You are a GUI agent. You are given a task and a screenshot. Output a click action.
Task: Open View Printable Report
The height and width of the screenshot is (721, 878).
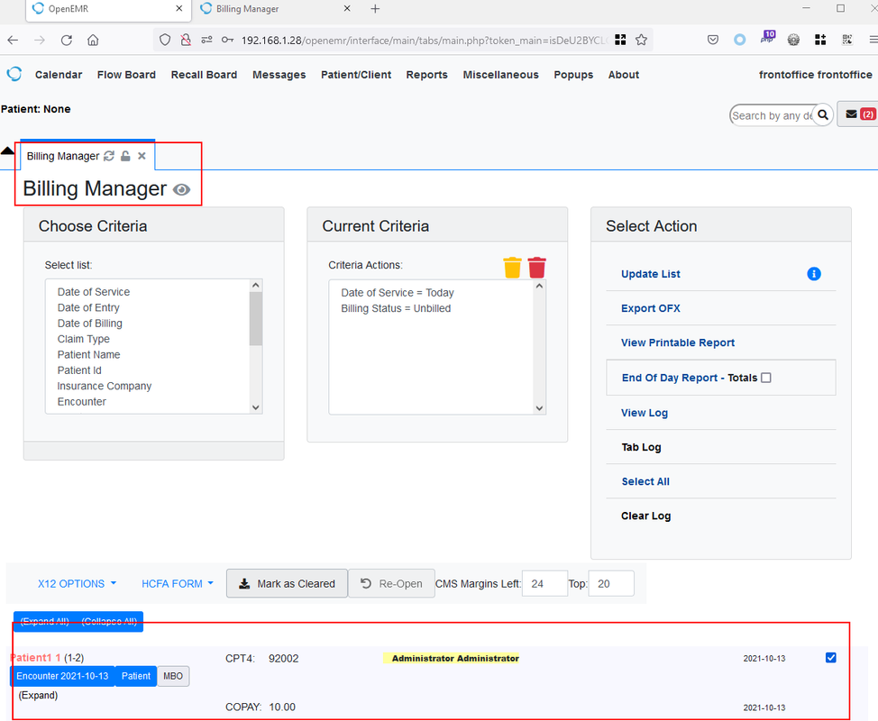678,342
